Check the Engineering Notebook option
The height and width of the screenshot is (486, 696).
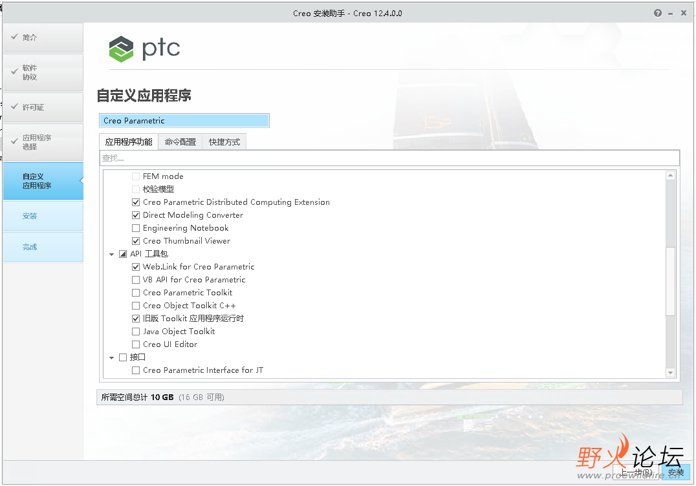coord(136,228)
